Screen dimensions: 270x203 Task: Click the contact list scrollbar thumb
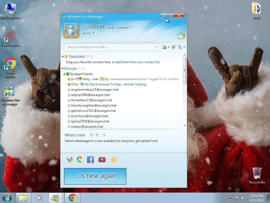[185, 70]
